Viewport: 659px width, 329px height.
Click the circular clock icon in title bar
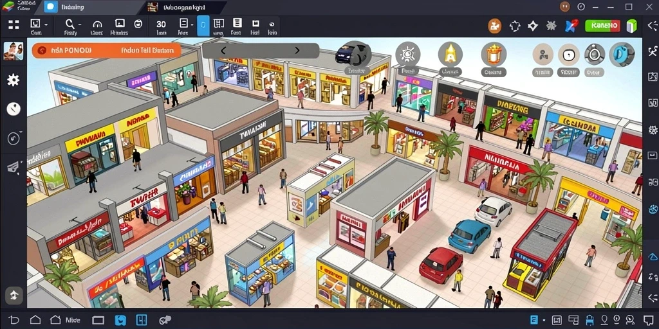pyautogui.click(x=581, y=6)
